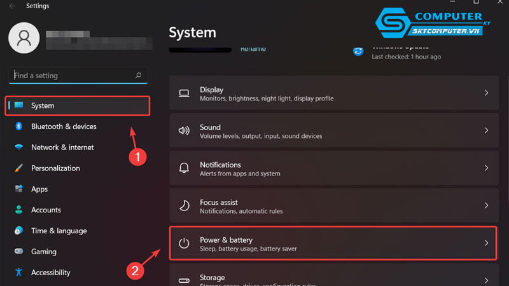Viewport: 509px width, 286px height.
Task: Switch to Apps category
Action: click(39, 189)
